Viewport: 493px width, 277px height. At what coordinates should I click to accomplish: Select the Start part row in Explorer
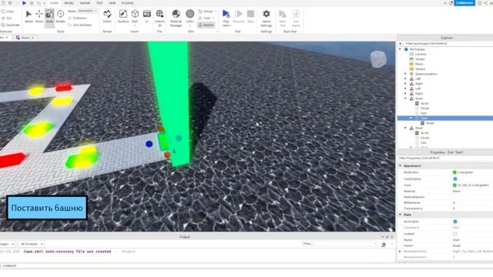click(x=445, y=118)
